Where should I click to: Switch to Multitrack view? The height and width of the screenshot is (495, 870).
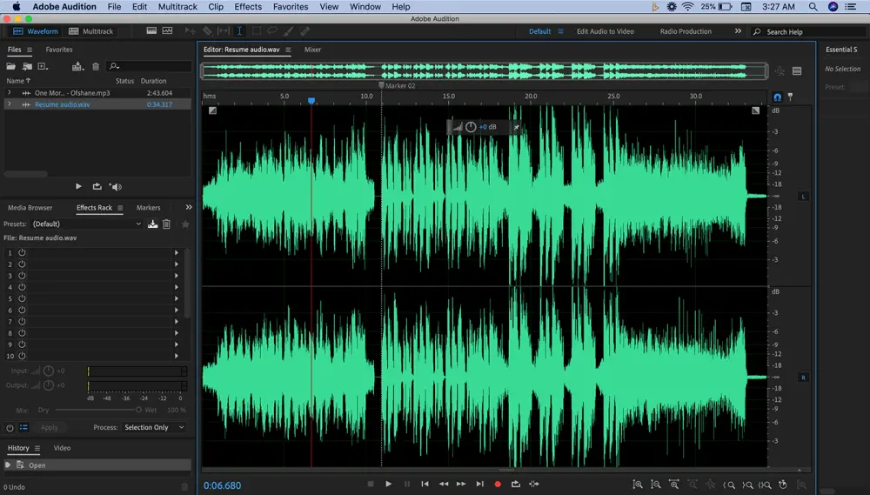[90, 31]
